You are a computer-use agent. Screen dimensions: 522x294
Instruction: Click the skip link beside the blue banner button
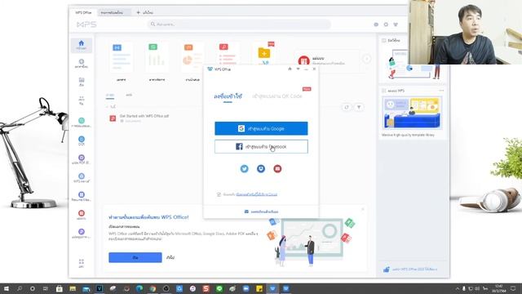170,257
